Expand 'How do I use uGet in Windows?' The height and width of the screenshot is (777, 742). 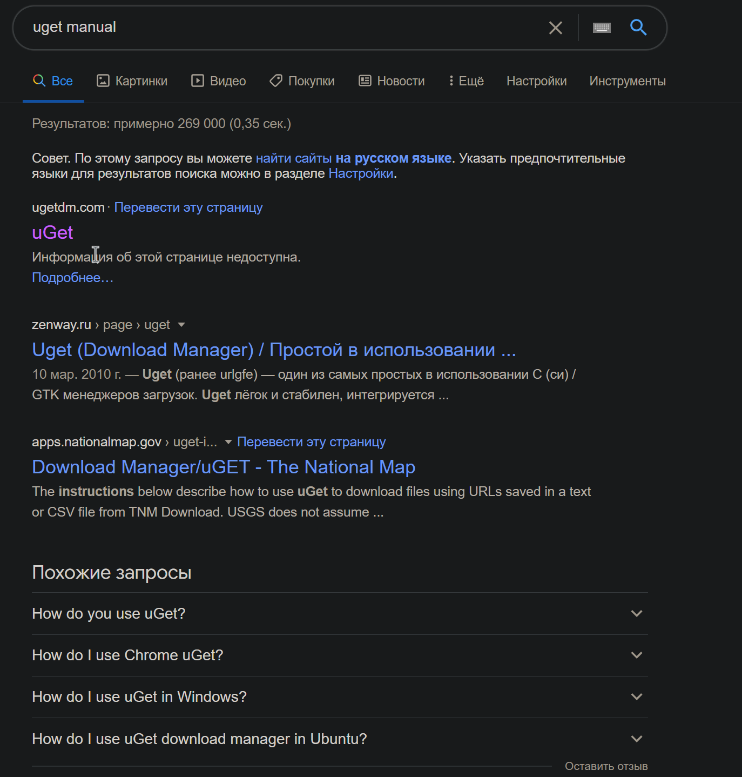coord(340,697)
